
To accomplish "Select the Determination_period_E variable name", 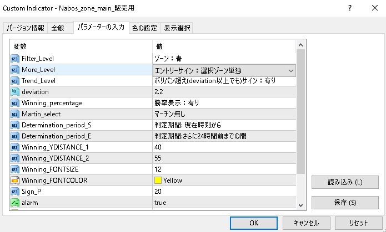I will click(x=57, y=136).
